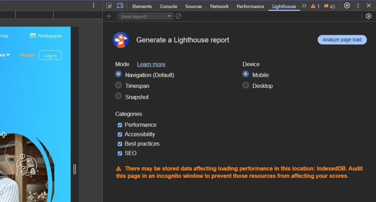Open the PROMO link on the webpage
The height and width of the screenshot is (202, 376).
27,56
